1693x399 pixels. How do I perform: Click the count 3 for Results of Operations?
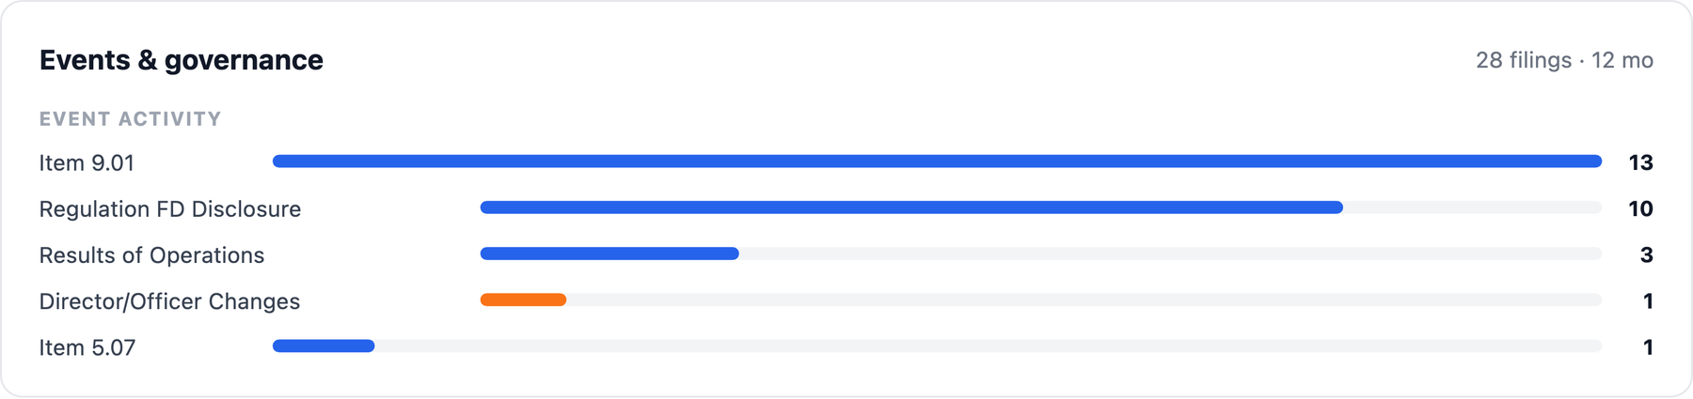(1646, 254)
